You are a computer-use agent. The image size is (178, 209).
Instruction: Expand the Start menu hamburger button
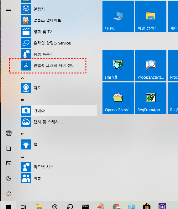tap(9, 9)
